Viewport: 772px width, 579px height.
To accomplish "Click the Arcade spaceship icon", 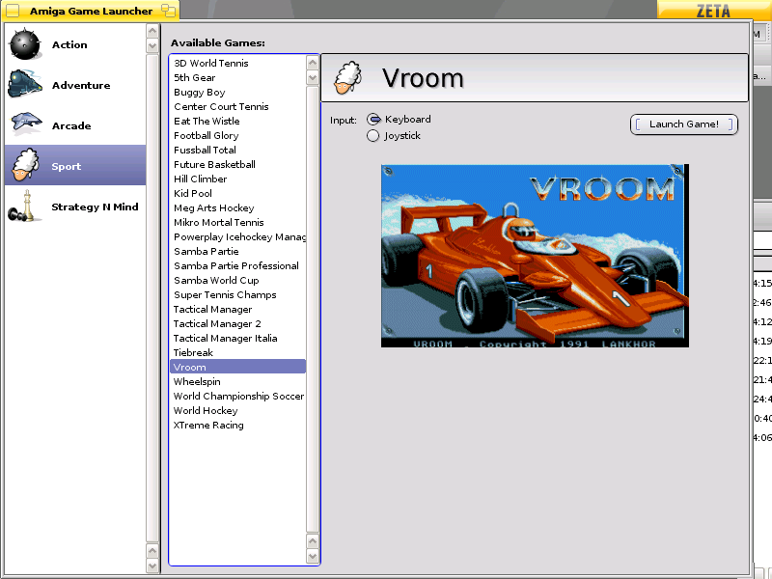I will pyautogui.click(x=25, y=124).
